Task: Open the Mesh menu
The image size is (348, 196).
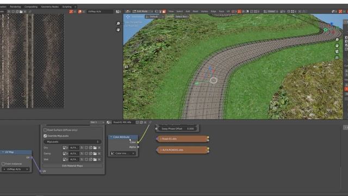Action: click(195, 11)
